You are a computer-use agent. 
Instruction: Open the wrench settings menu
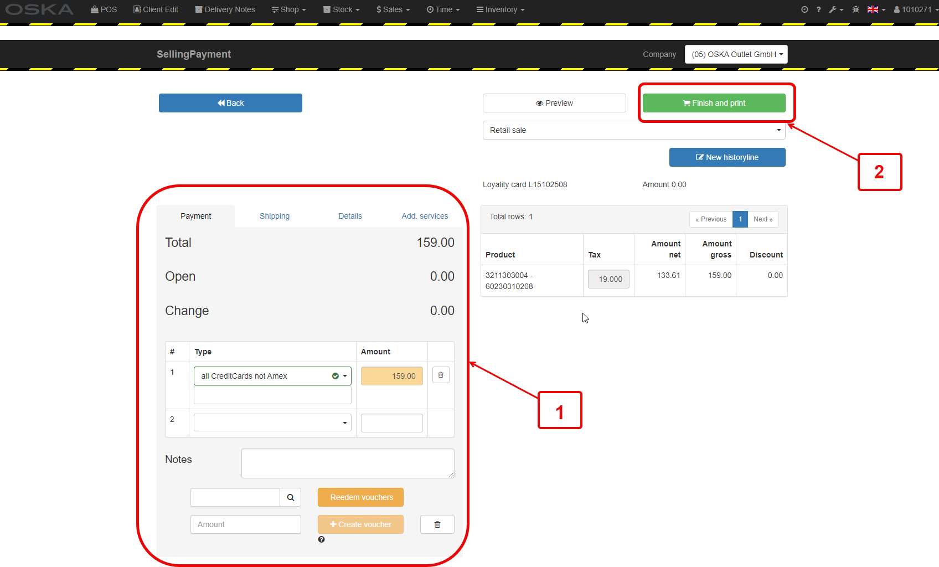(836, 9)
